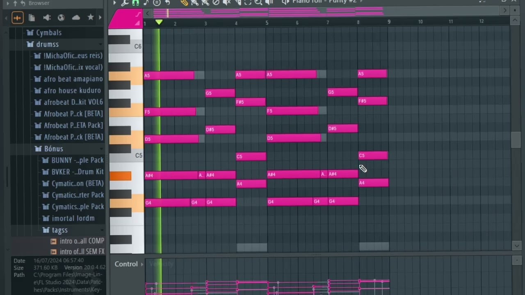This screenshot has width=525, height=295.
Task: Click the vertical scrollbar thumb
Action: (516, 140)
